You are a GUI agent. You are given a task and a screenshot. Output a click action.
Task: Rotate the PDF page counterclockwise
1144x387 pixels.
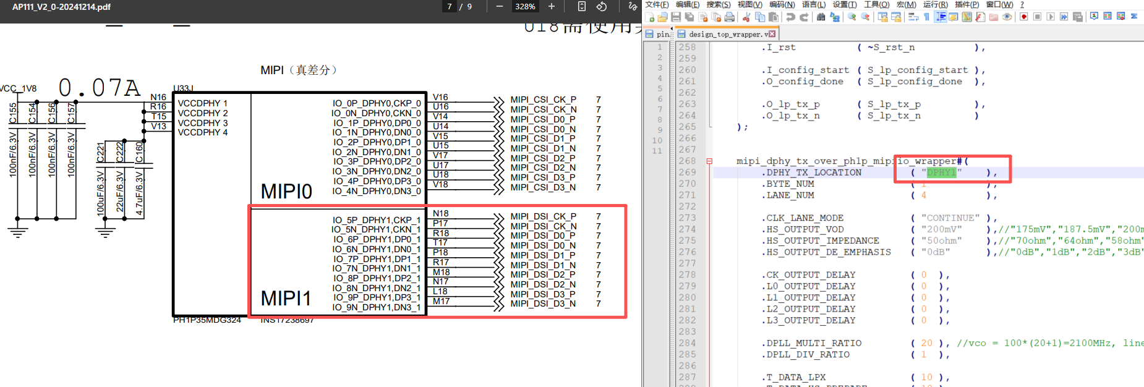coord(601,7)
